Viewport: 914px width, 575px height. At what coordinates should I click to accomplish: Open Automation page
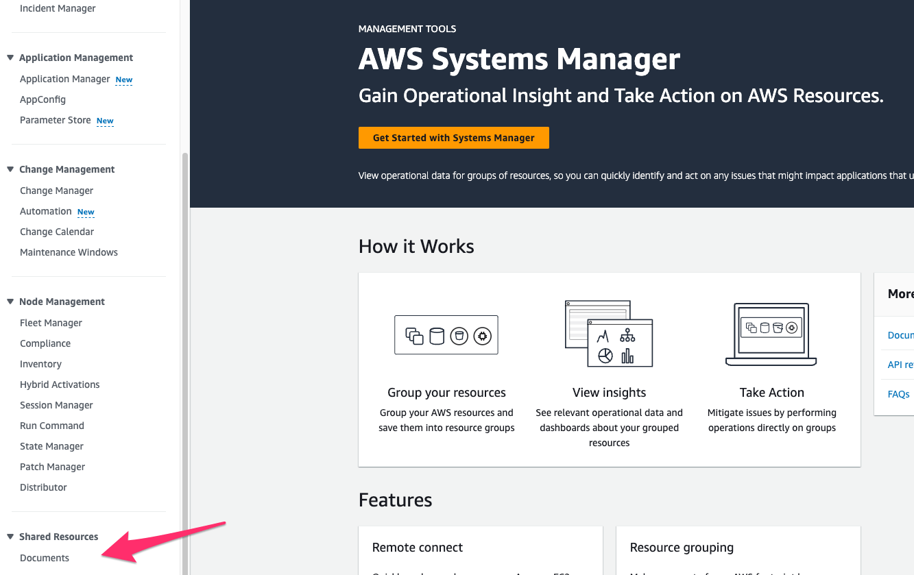[x=45, y=211]
